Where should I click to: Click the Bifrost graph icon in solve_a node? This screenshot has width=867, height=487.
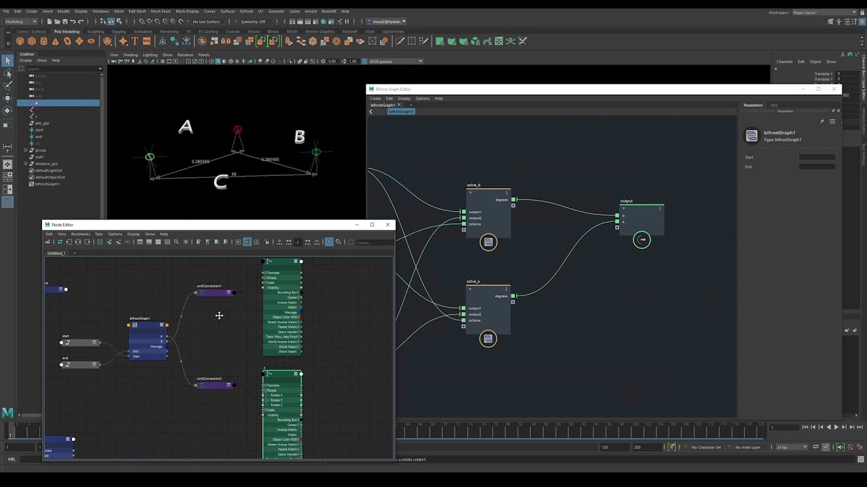coord(488,338)
